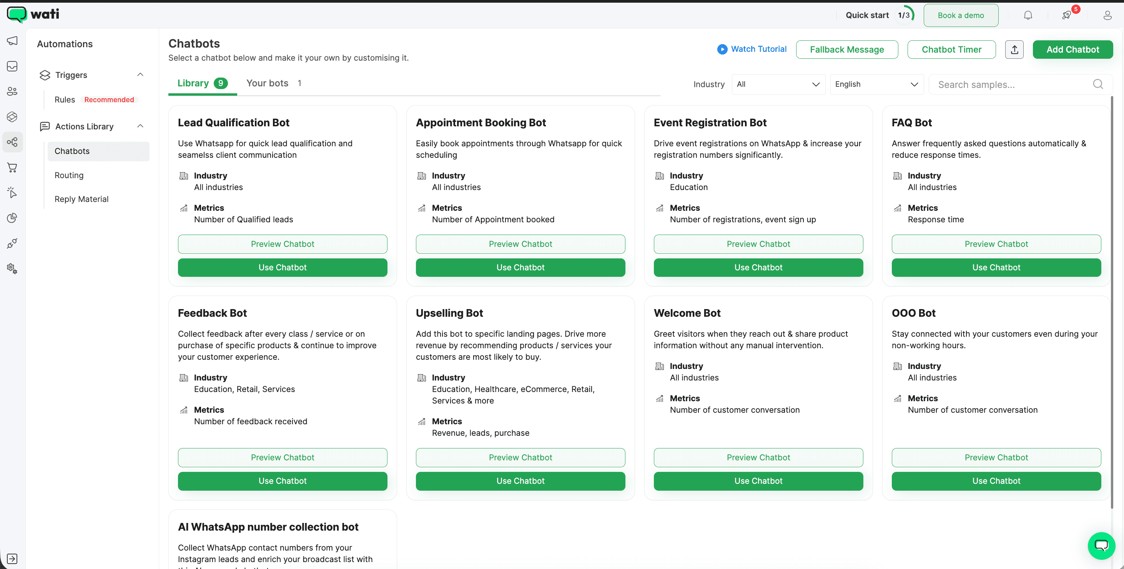The image size is (1124, 569).
Task: Collapse the Triggers section chevron
Action: (x=140, y=74)
